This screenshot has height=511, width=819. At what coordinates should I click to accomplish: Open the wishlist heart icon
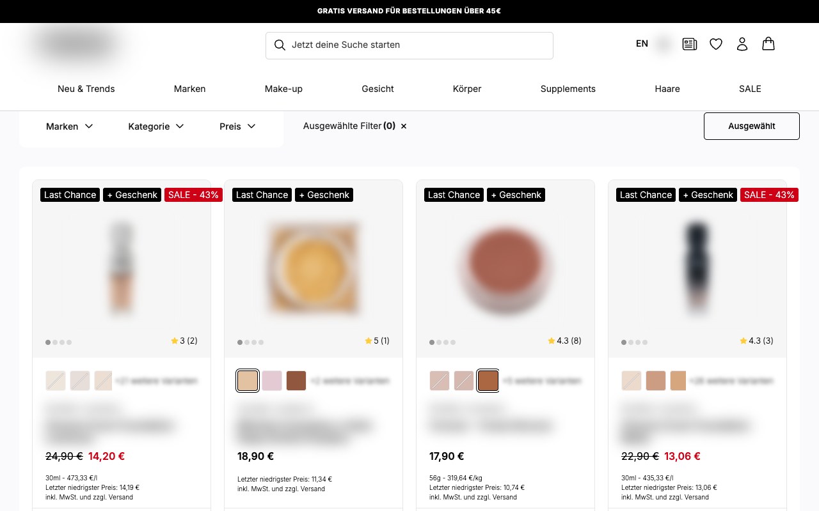pos(716,44)
